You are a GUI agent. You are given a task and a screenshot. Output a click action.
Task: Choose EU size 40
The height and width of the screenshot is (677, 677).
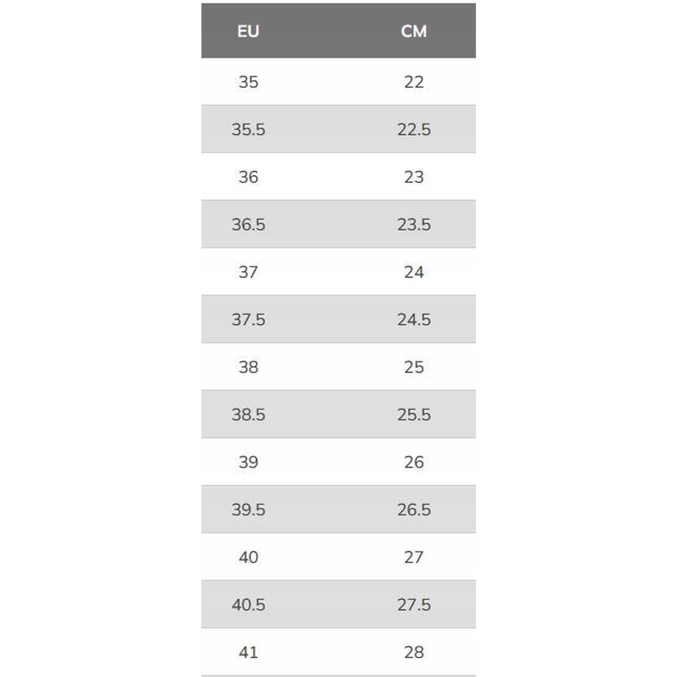pyautogui.click(x=248, y=557)
